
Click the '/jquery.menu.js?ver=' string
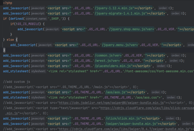[120, 45]
